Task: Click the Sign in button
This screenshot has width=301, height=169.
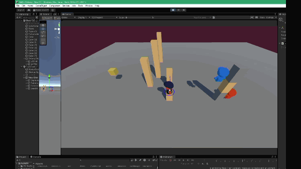Action: pyautogui.click(x=21, y=10)
